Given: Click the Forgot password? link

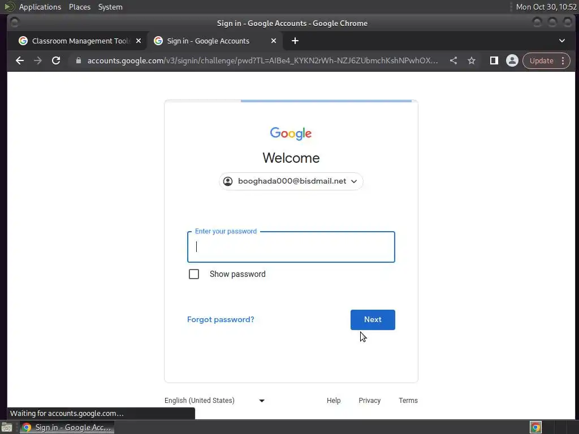Looking at the screenshot, I should tap(221, 320).
